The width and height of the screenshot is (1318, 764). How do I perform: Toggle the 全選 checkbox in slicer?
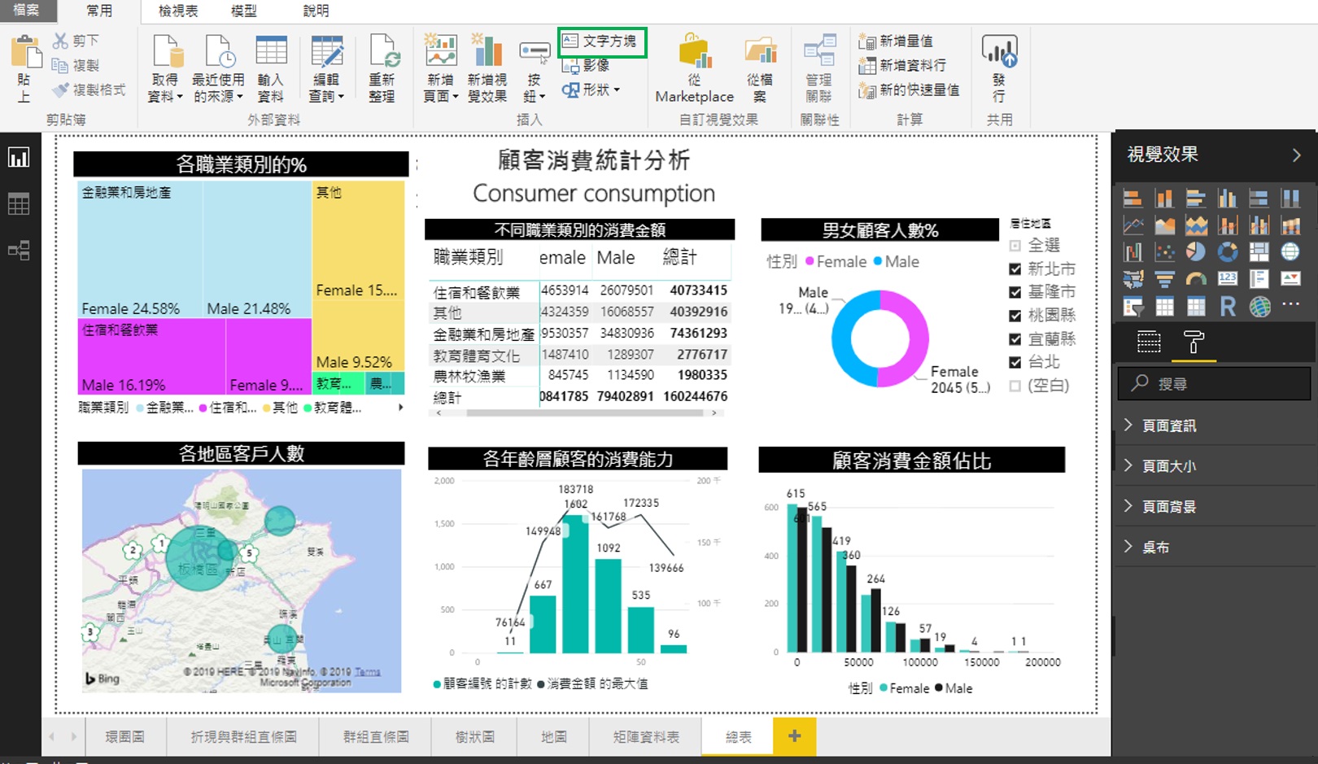[1015, 246]
